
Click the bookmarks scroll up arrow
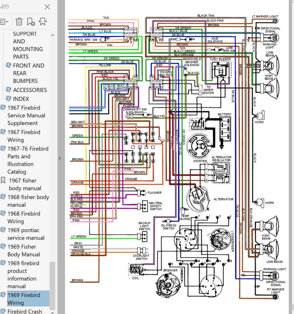click(x=53, y=35)
